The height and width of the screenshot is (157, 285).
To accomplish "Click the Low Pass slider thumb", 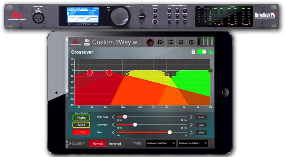I will click(135, 124).
